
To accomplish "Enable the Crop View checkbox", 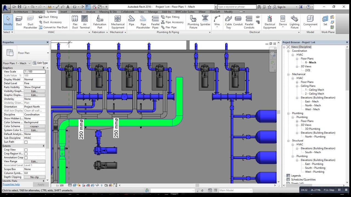I will click(x=26, y=150).
